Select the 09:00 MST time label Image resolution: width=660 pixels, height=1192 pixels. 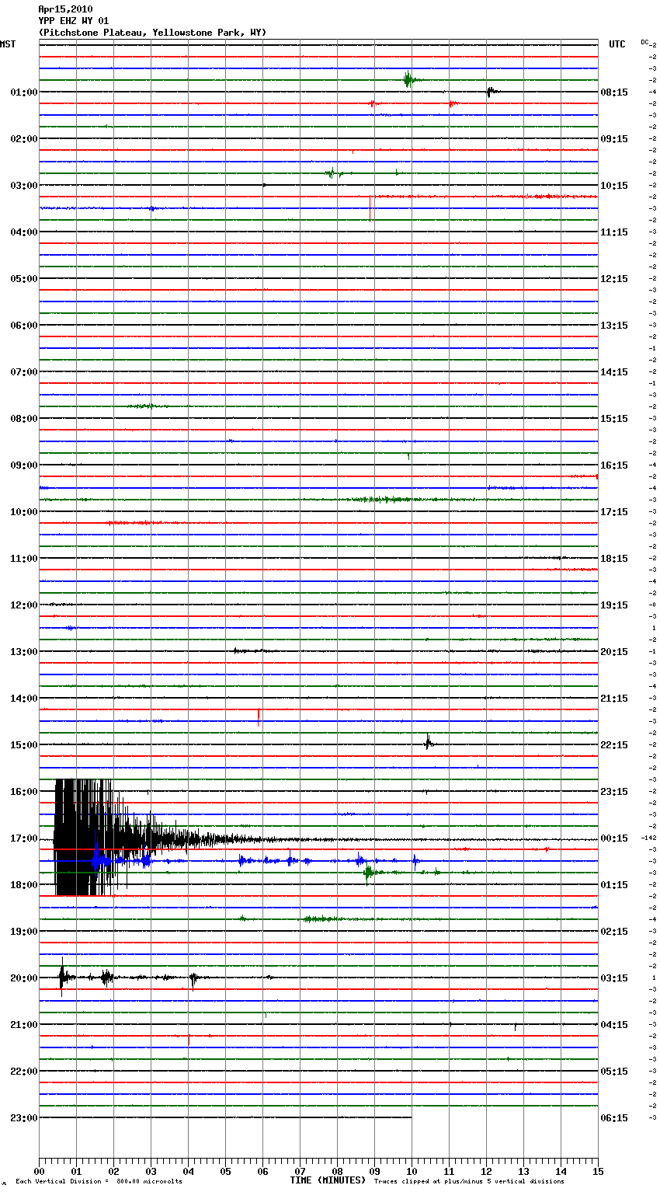23,465
